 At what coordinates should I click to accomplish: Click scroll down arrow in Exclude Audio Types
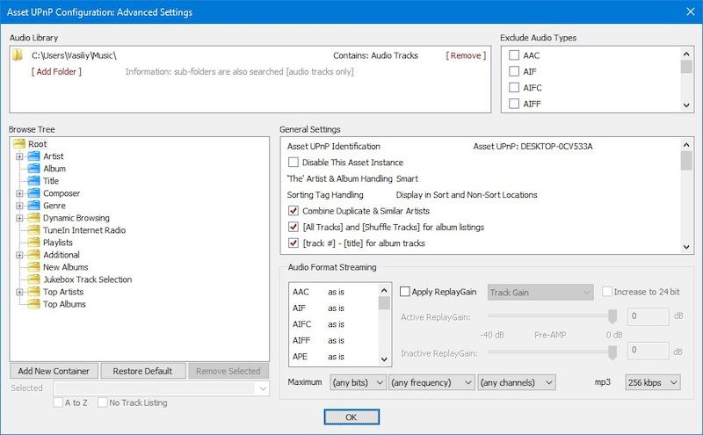[x=686, y=105]
